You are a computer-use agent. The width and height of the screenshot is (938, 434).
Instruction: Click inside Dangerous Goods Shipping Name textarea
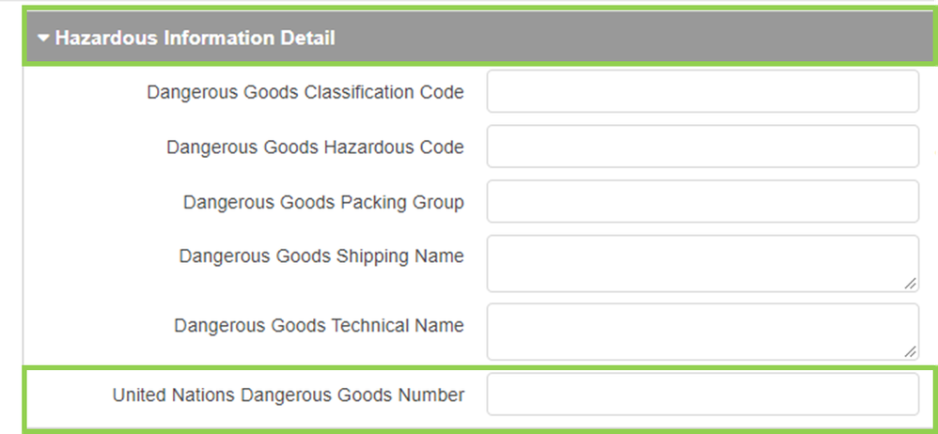[x=700, y=263]
